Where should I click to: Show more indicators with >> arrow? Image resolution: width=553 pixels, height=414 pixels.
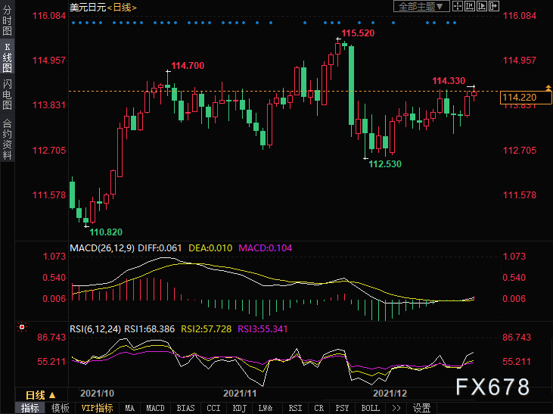click(x=396, y=408)
